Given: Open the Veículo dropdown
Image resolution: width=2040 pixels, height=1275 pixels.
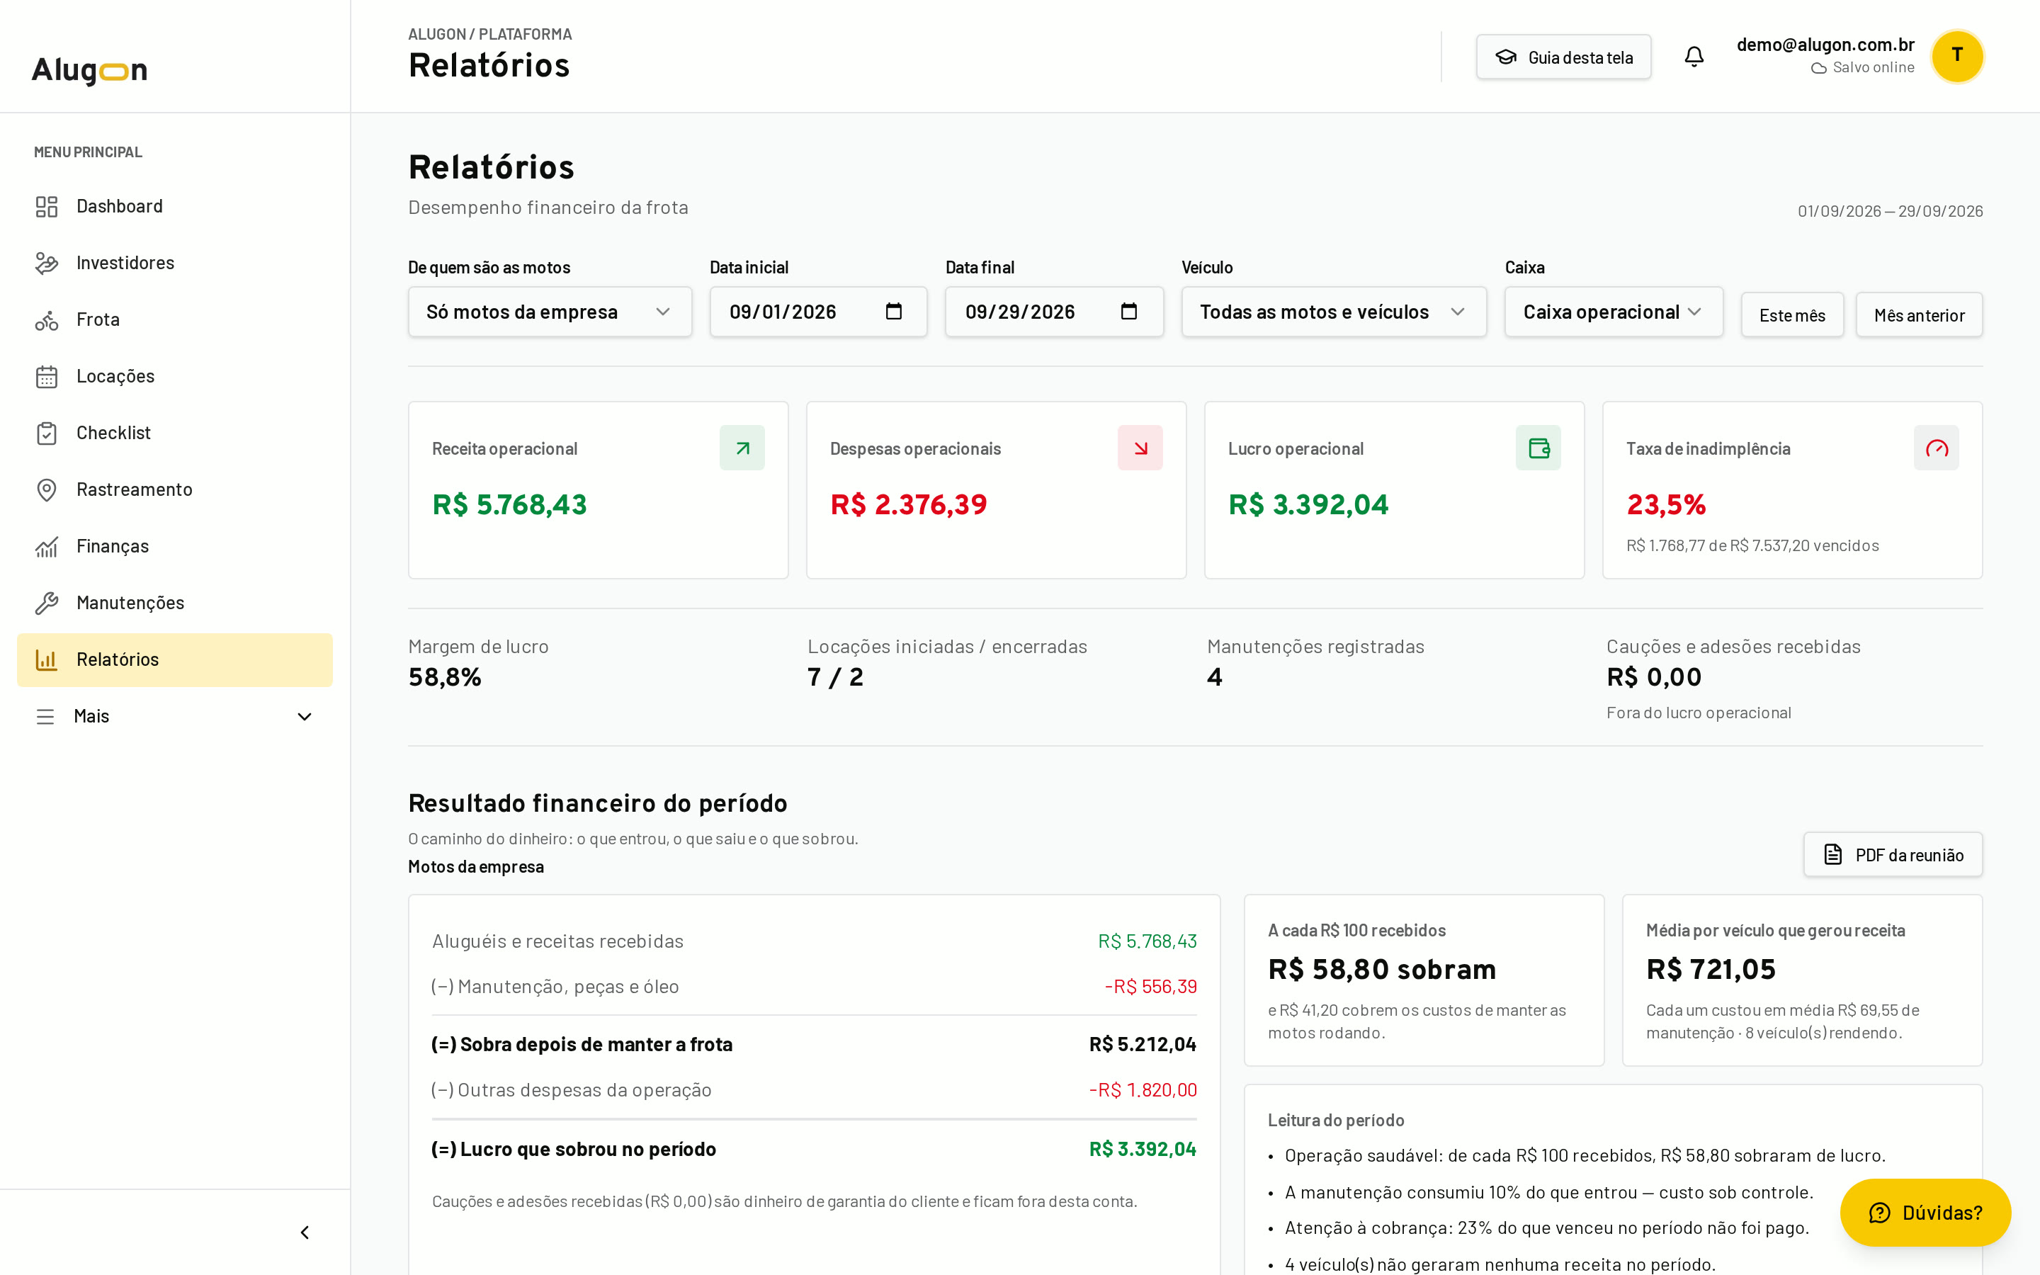Looking at the screenshot, I should click(1334, 312).
